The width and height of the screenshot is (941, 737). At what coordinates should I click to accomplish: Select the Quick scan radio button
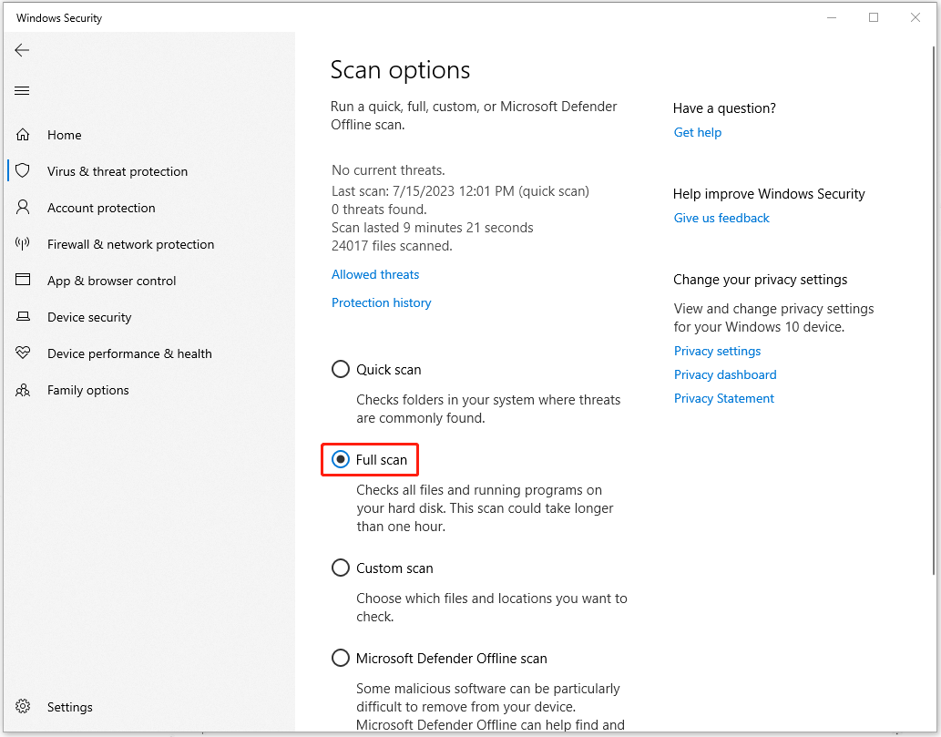tap(341, 369)
